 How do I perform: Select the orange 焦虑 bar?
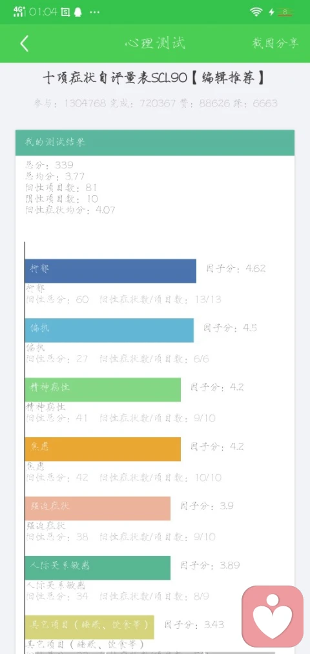(103, 449)
